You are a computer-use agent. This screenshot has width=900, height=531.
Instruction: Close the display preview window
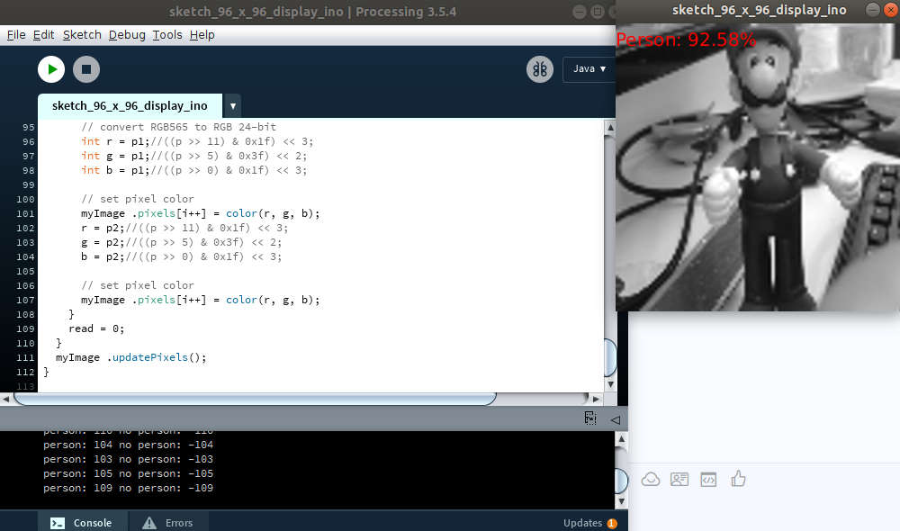coord(891,10)
